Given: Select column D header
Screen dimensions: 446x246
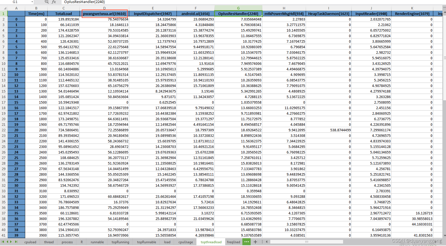Looking at the screenshot, I should pos(104,8).
